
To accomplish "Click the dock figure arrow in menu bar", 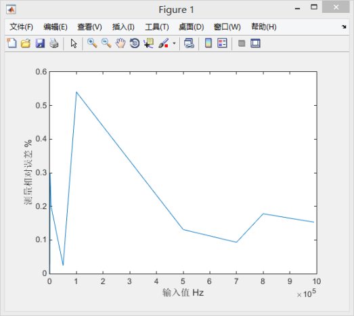I will (344, 26).
